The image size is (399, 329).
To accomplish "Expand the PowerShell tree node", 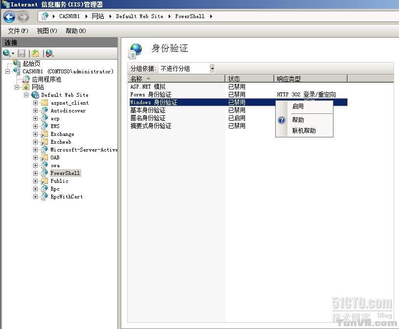I will (36, 173).
